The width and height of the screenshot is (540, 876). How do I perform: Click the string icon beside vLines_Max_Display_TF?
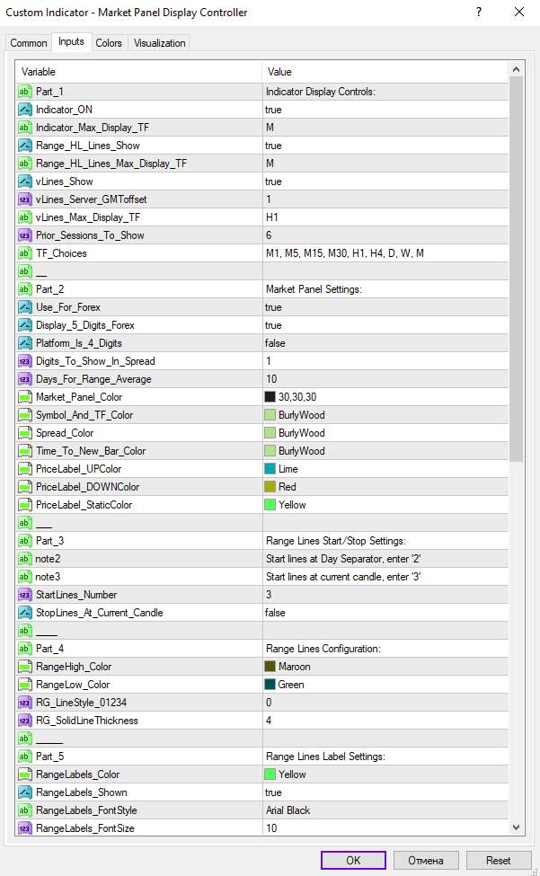(24, 217)
